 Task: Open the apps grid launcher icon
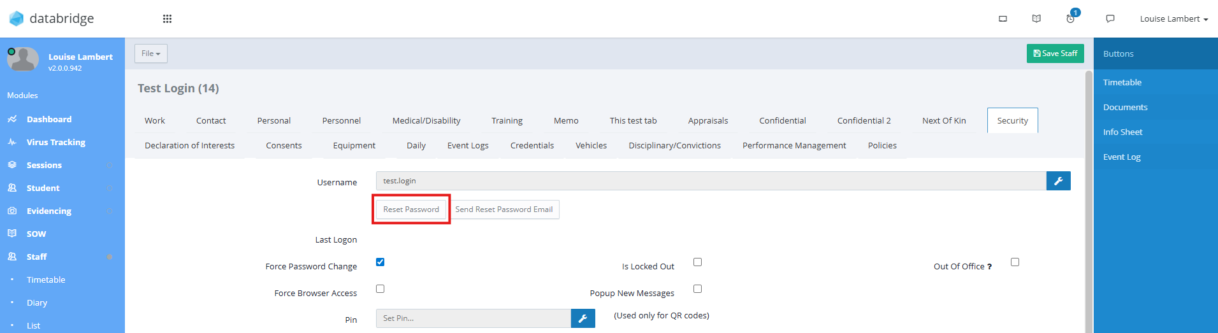[x=167, y=19]
